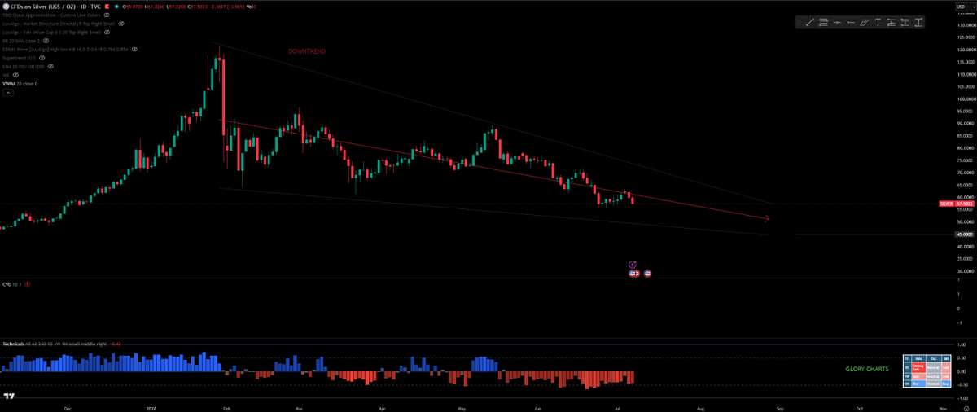Toggle visibility of Elliott Wave indicator
977x412 pixels.
pyautogui.click(x=134, y=49)
